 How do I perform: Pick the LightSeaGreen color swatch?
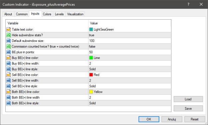tap(91, 29)
